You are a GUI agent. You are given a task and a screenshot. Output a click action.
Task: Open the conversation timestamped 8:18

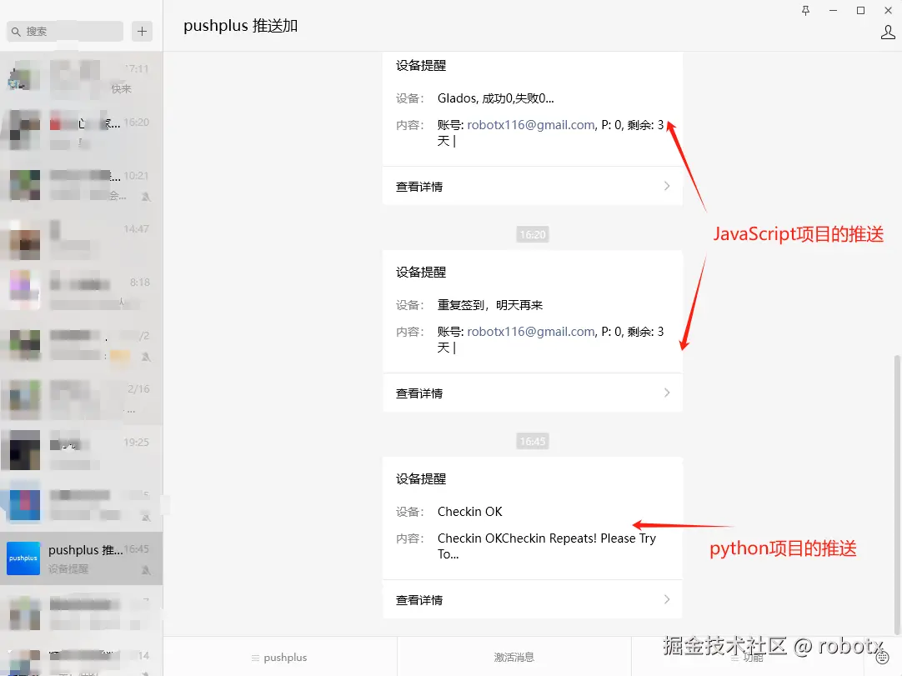tap(81, 291)
